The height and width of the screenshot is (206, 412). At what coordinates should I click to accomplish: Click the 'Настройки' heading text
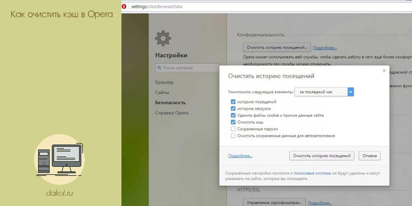pyautogui.click(x=171, y=55)
